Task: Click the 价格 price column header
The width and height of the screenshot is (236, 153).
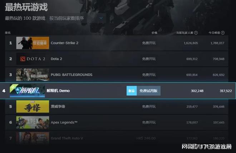Action: click(154, 33)
